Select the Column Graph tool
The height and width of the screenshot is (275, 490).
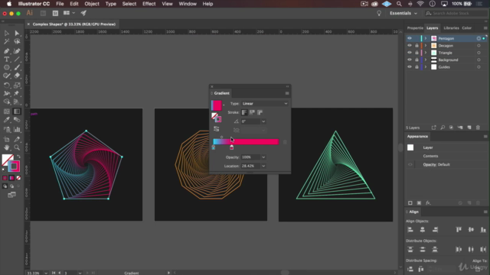17,129
